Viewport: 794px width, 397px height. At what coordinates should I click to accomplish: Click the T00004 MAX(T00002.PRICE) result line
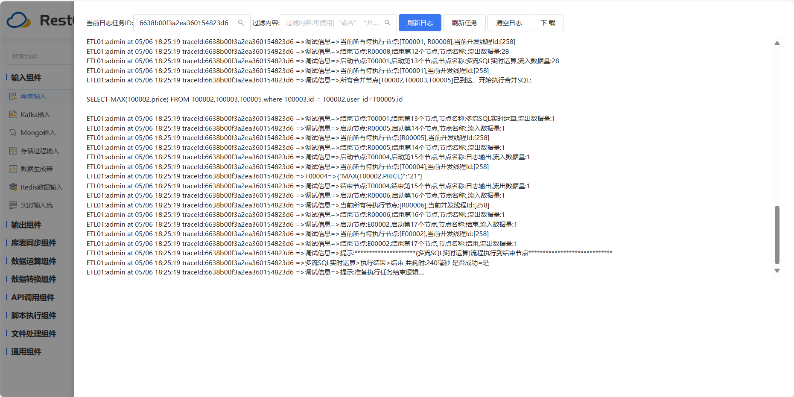(254, 176)
